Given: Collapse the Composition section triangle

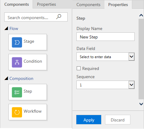Looking at the screenshot, I should click(6, 78).
